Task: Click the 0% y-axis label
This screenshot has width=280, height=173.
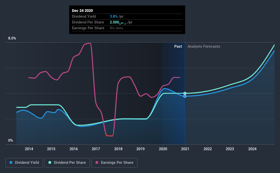Action: click(11, 141)
